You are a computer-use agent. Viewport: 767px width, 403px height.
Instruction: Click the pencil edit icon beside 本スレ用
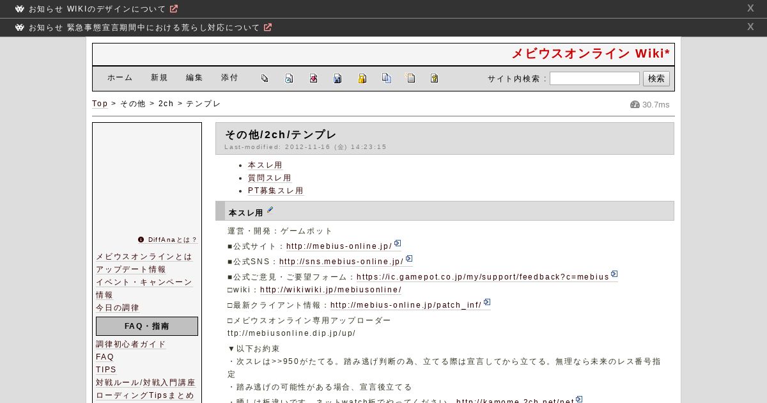(x=270, y=210)
